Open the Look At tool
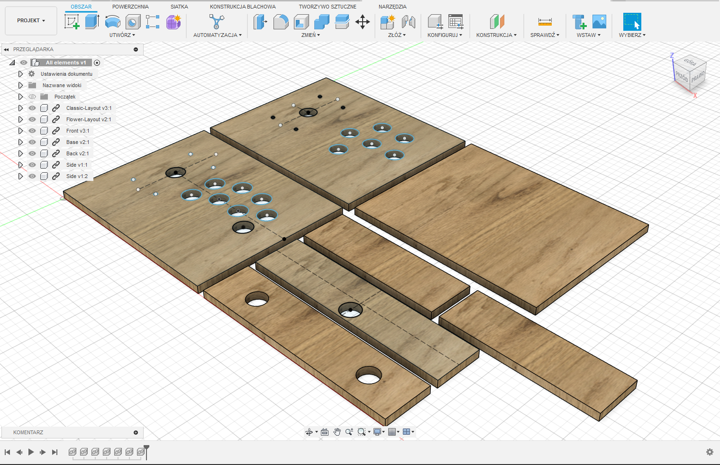720x465 pixels. point(325,432)
